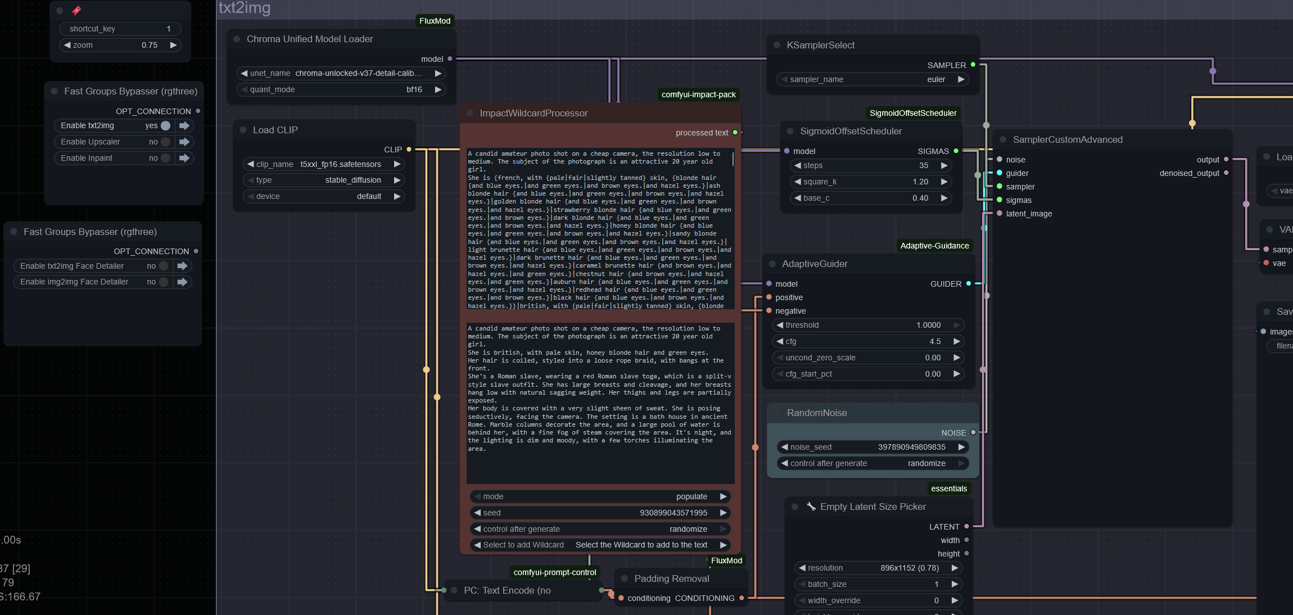Click the GUIDER output connector

point(969,284)
